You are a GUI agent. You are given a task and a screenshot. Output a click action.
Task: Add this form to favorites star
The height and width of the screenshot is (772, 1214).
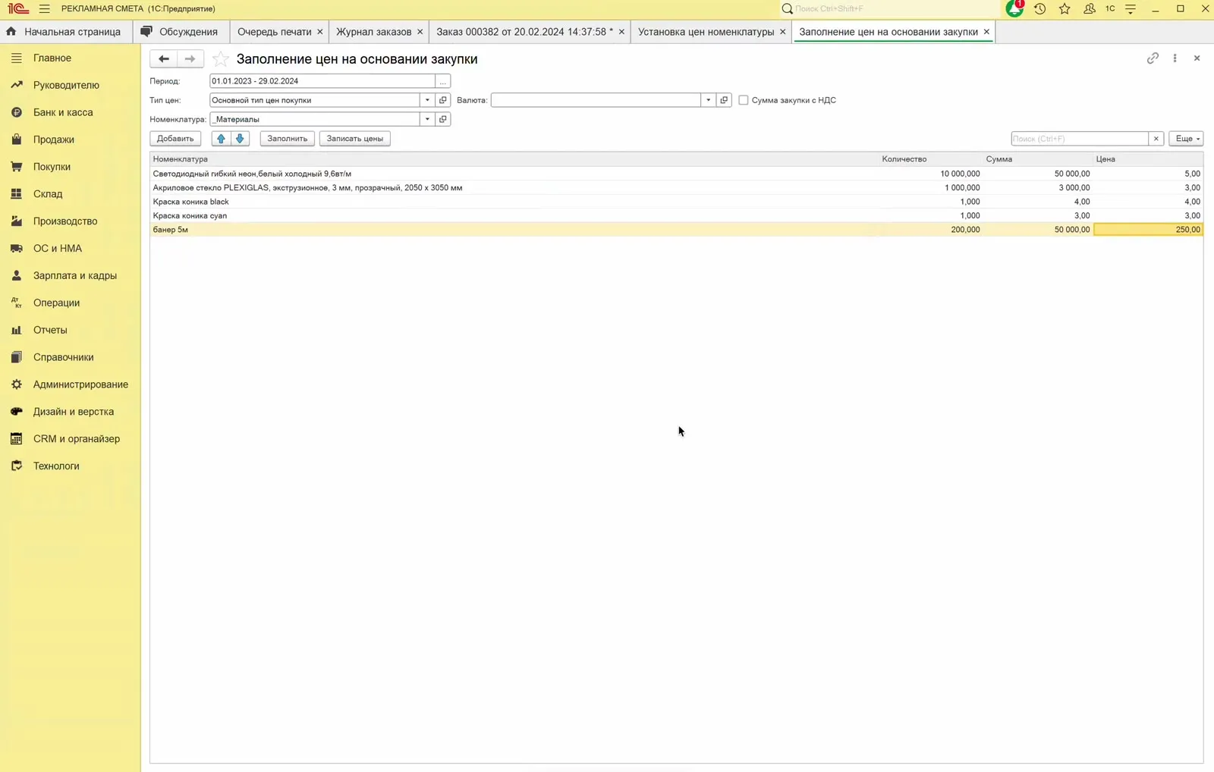click(x=220, y=58)
